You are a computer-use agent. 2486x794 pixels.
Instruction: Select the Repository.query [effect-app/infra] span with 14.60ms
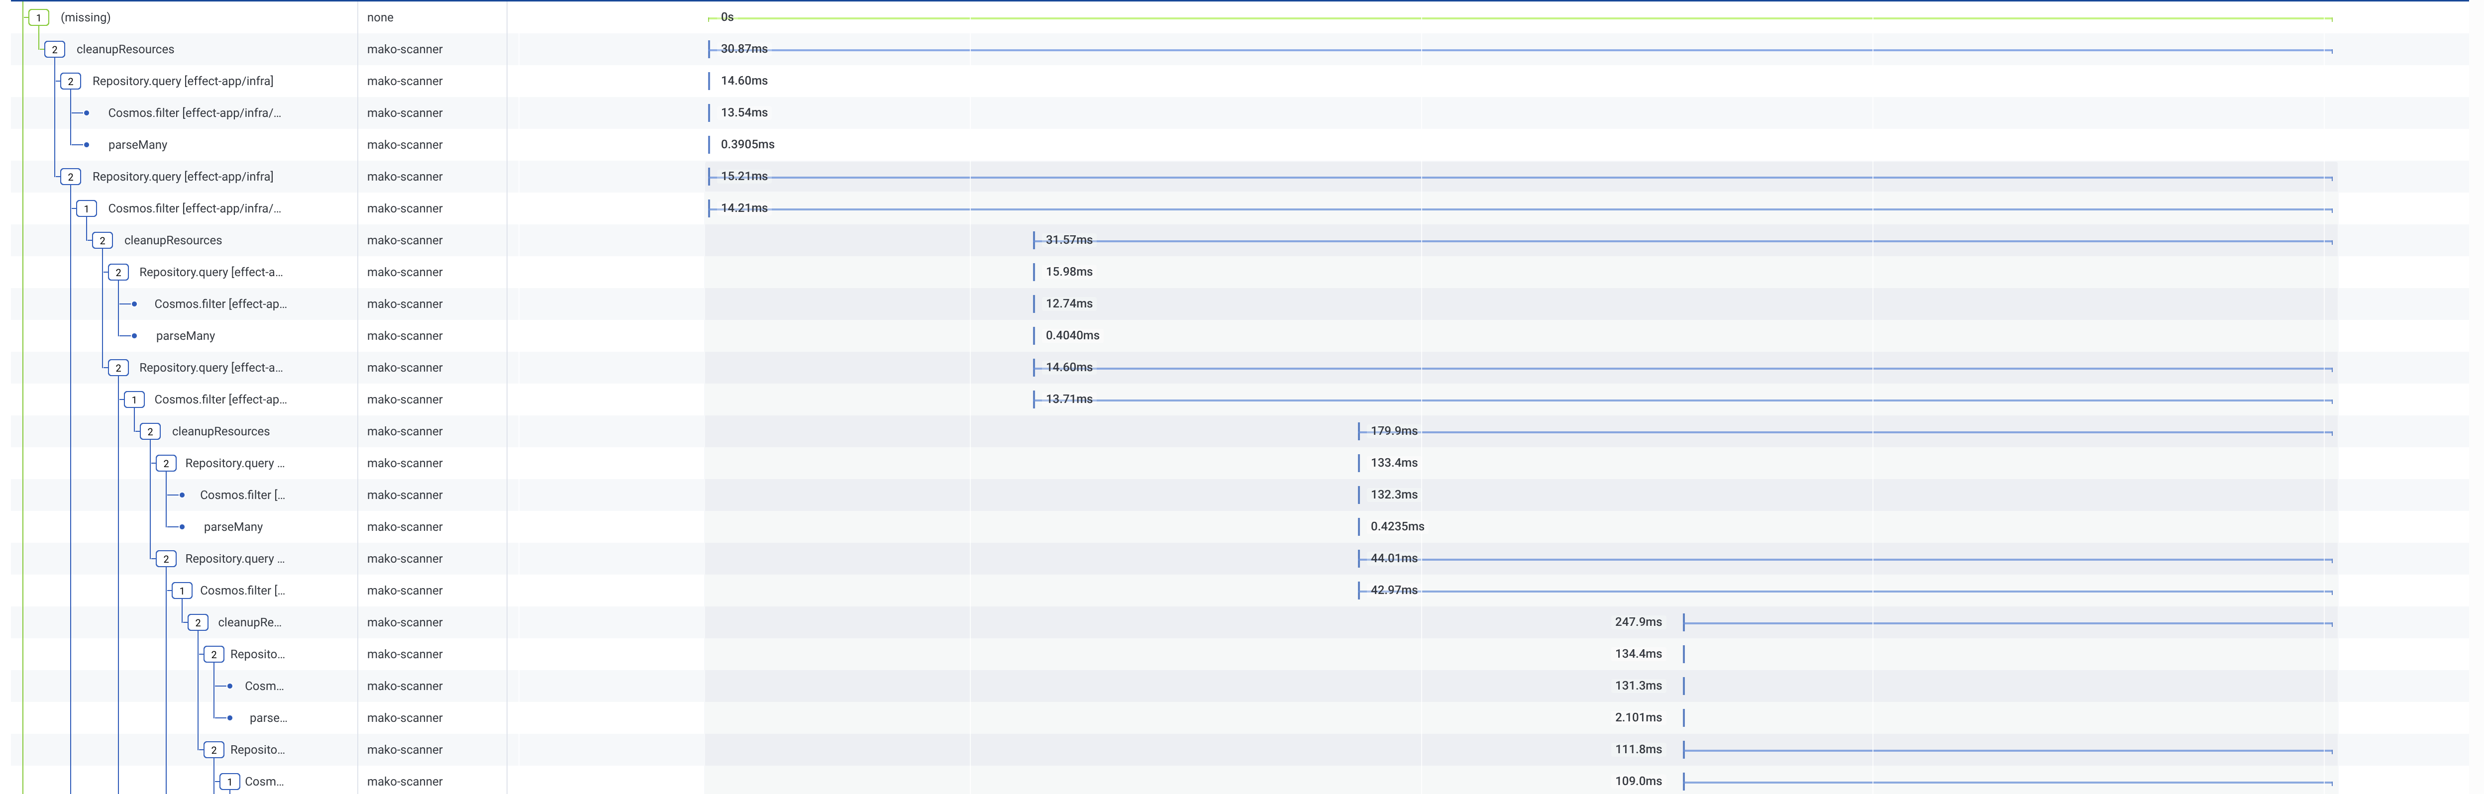pos(182,81)
